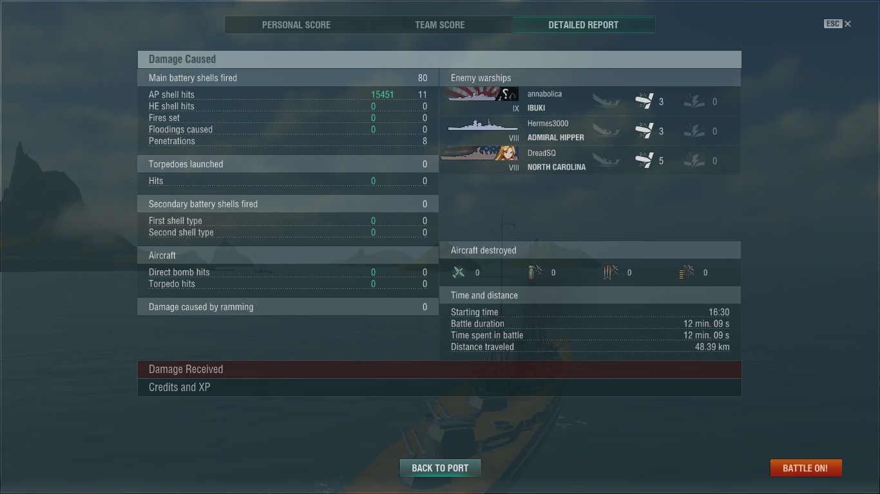Screen dimensions: 880x494
Task: Click shell hits icon in Ibuki row
Action: point(644,102)
